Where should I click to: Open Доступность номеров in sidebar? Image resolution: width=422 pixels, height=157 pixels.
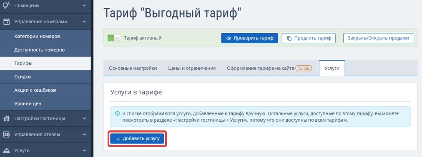45,50
